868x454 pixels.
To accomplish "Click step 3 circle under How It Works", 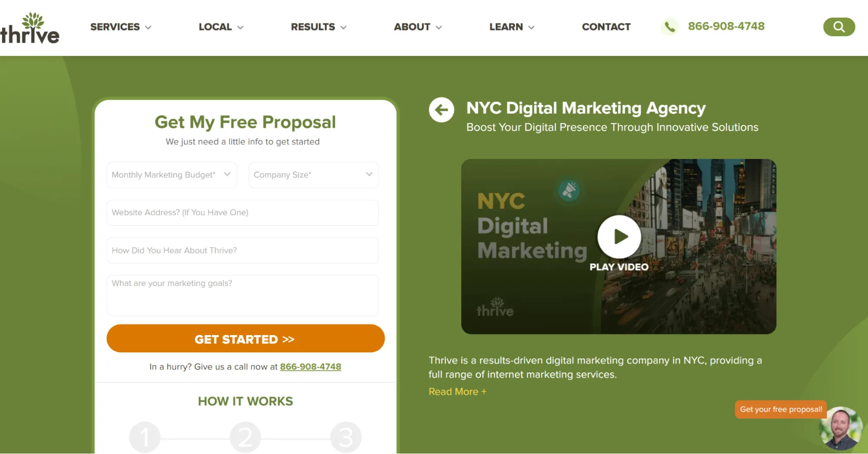I will (346, 438).
